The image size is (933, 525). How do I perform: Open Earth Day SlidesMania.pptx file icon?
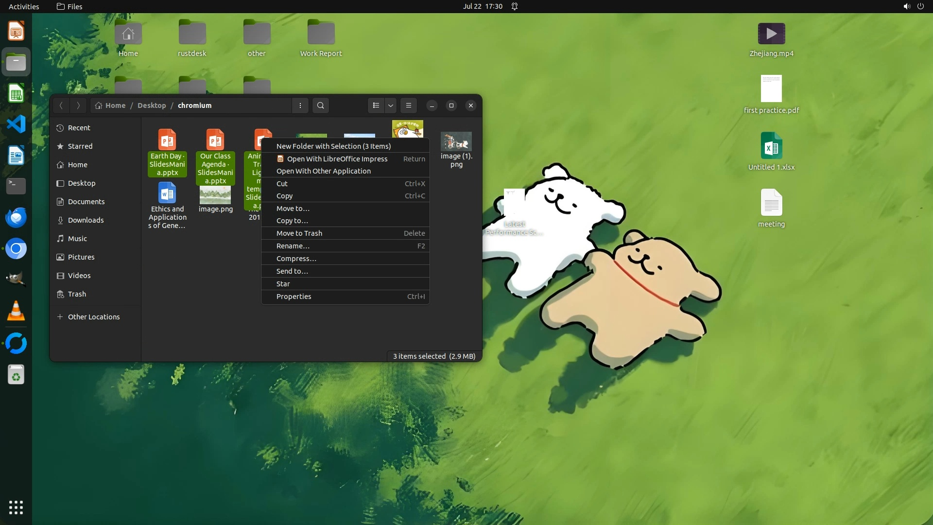(x=167, y=140)
